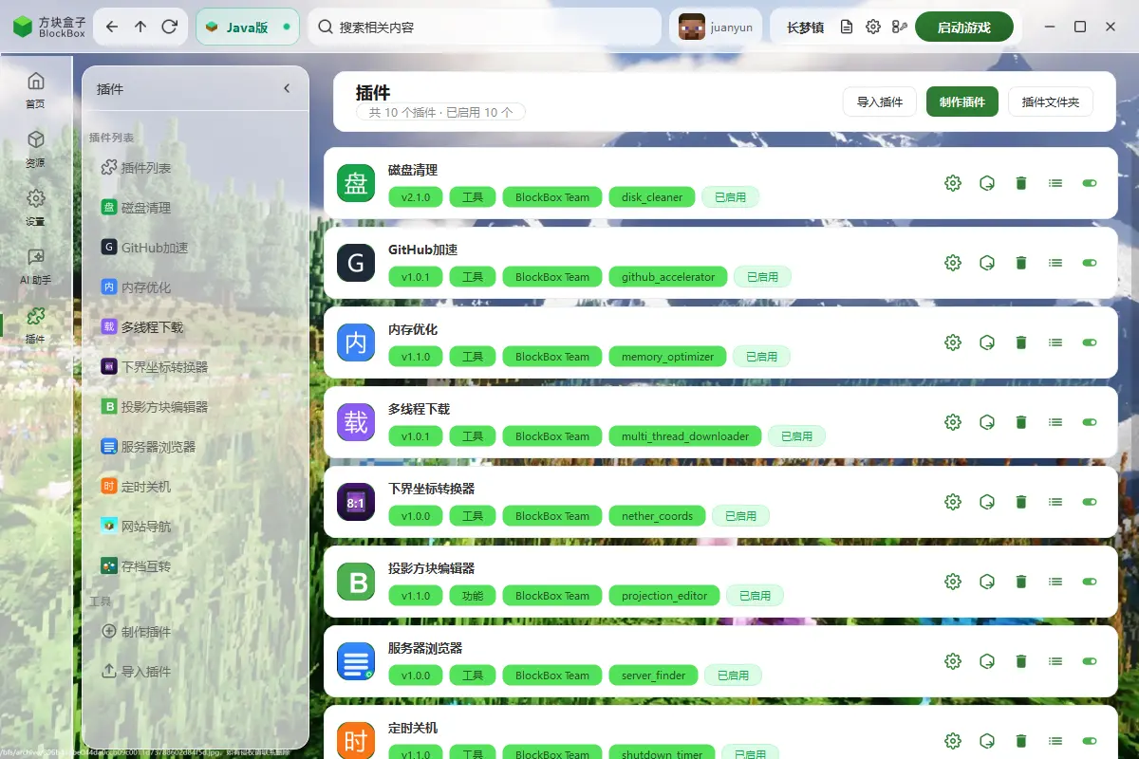Click the wrench tools icon in top bar
Viewport: 1139px width, 759px height.
[x=900, y=28]
